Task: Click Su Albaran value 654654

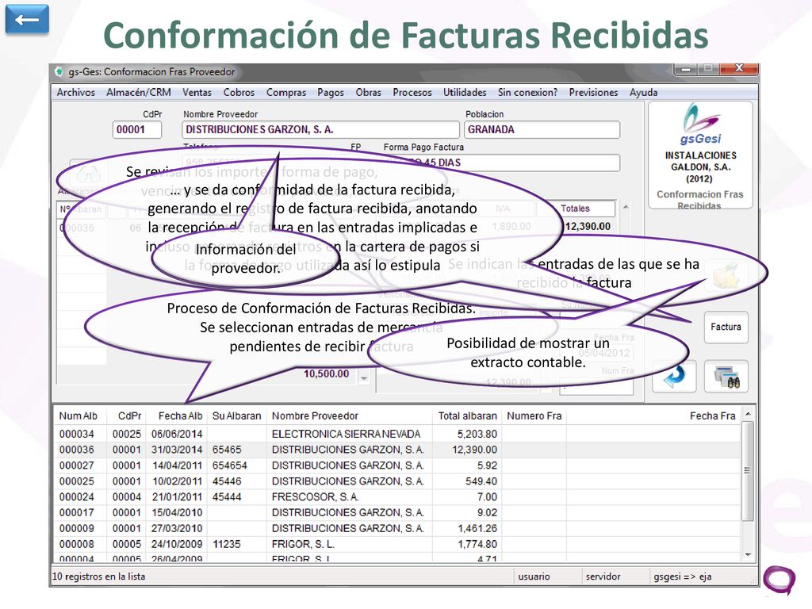Action: pos(230,465)
